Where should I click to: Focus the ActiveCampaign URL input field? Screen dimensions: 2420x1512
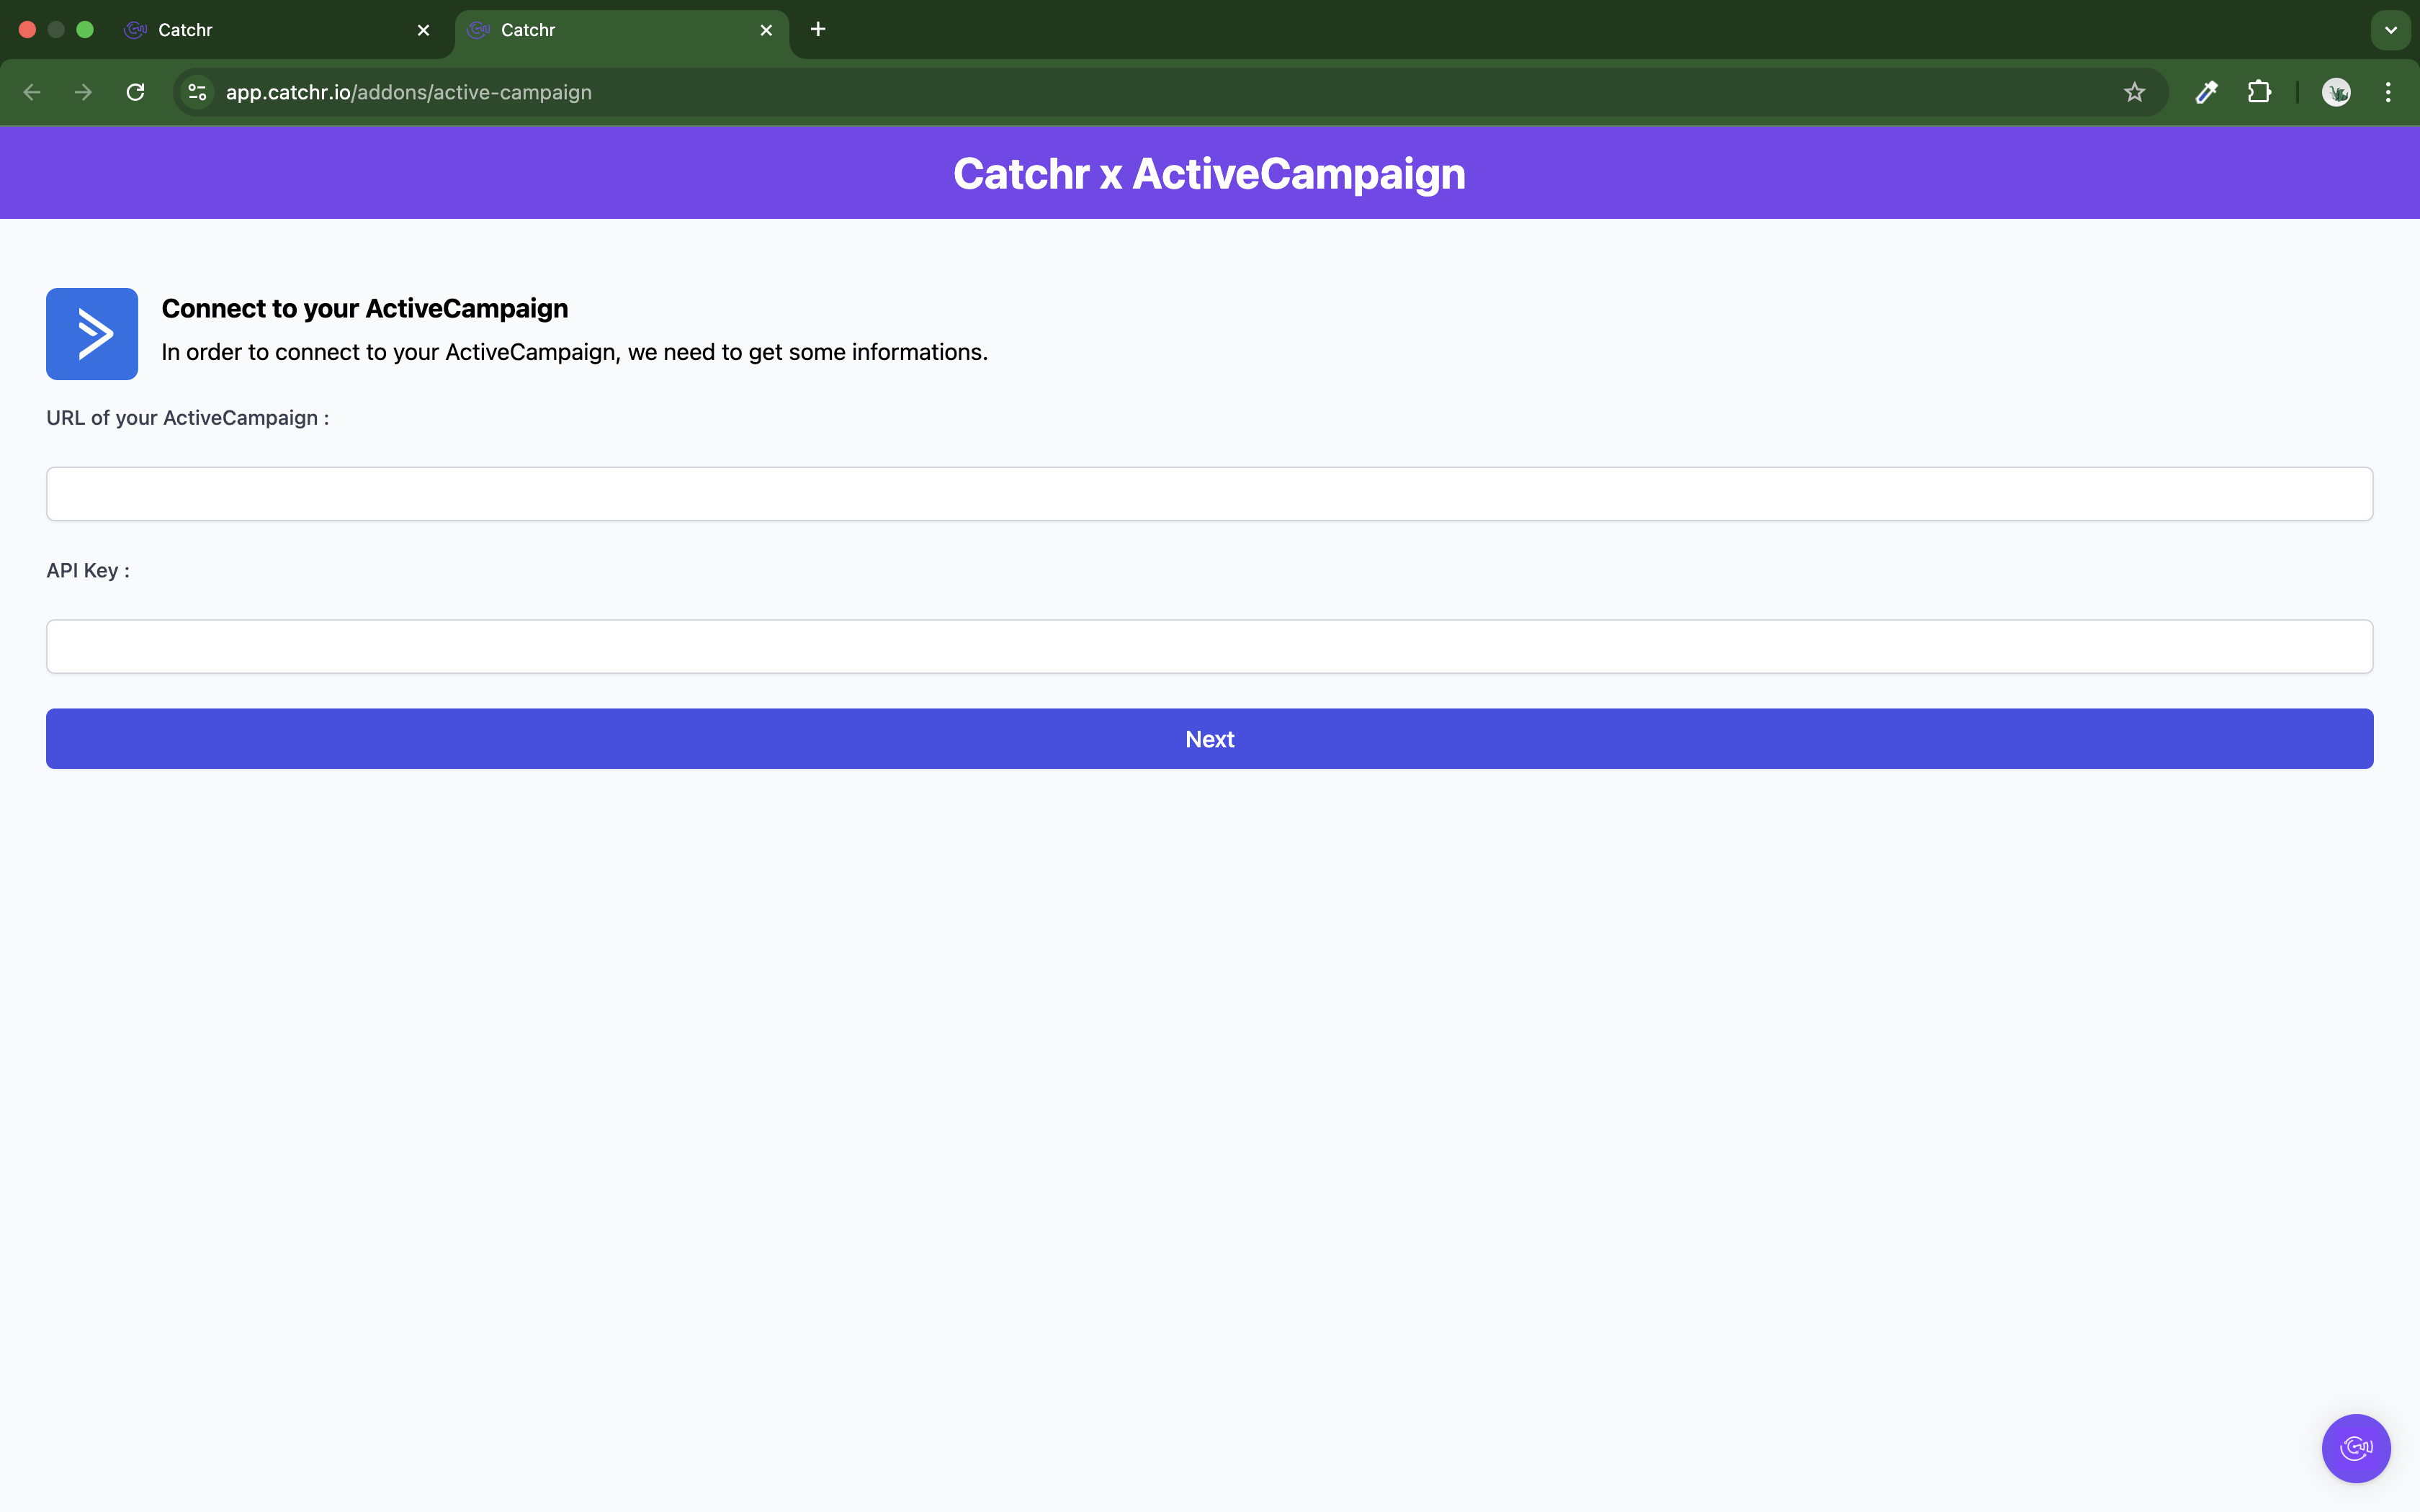(x=1210, y=494)
